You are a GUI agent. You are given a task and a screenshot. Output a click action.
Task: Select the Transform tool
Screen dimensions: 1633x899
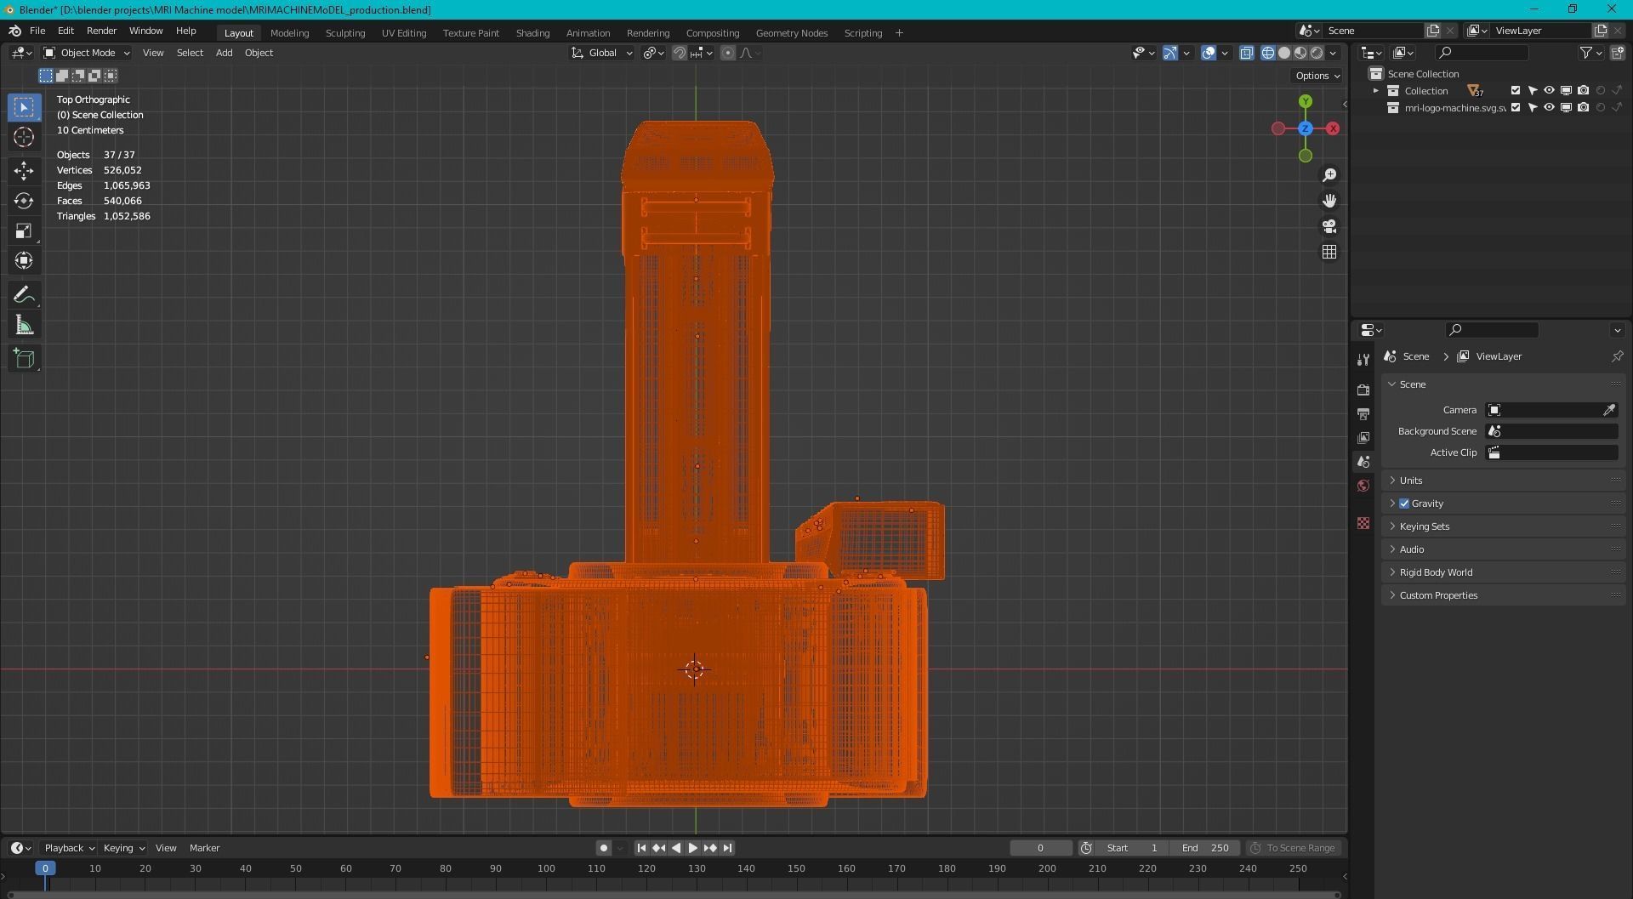[24, 260]
